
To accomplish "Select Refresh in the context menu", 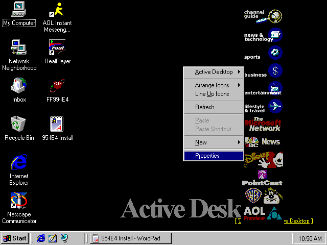I will [214, 107].
